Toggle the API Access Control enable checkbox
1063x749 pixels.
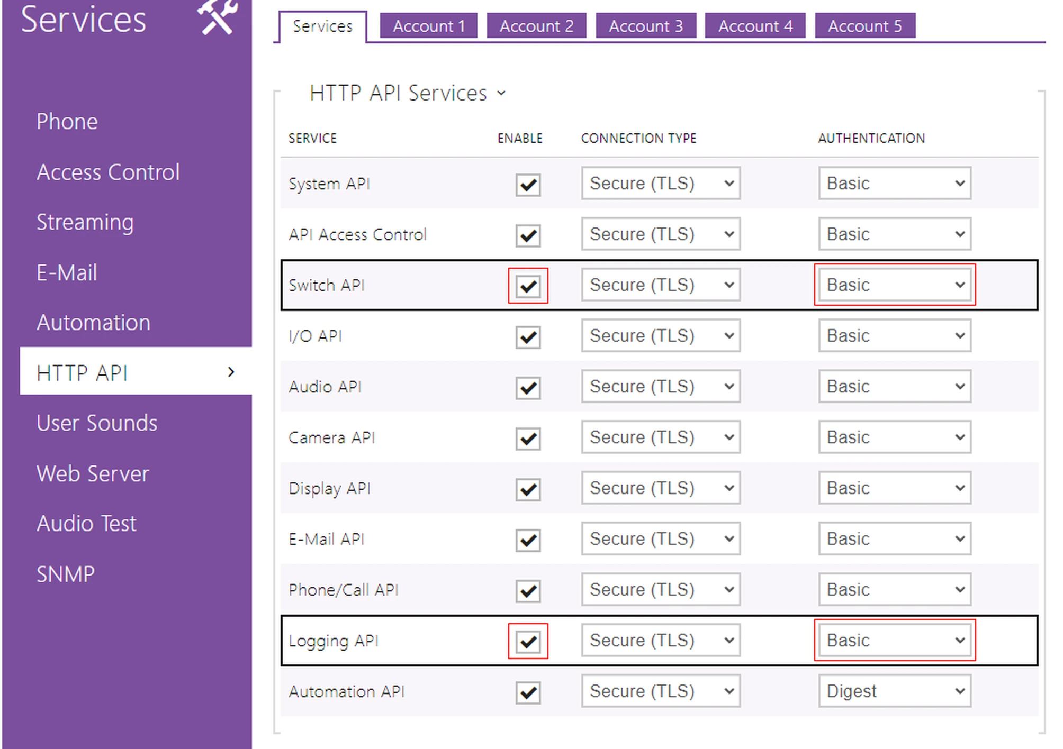coord(528,235)
